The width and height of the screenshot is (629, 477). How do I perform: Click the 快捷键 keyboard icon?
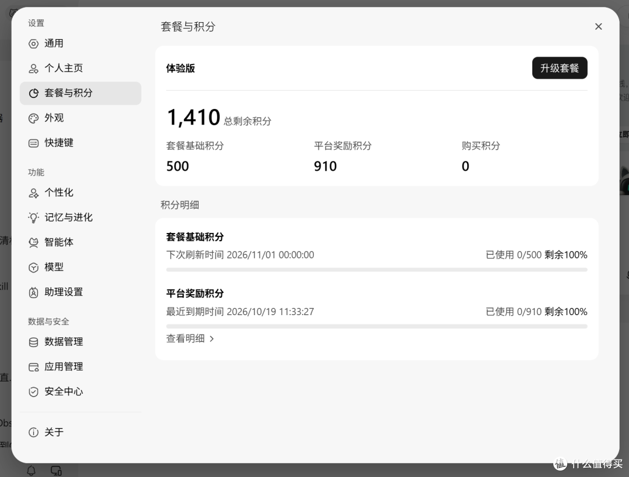[34, 143]
